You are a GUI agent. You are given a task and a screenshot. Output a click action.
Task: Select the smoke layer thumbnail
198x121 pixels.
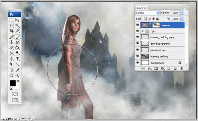click(x=145, y=25)
